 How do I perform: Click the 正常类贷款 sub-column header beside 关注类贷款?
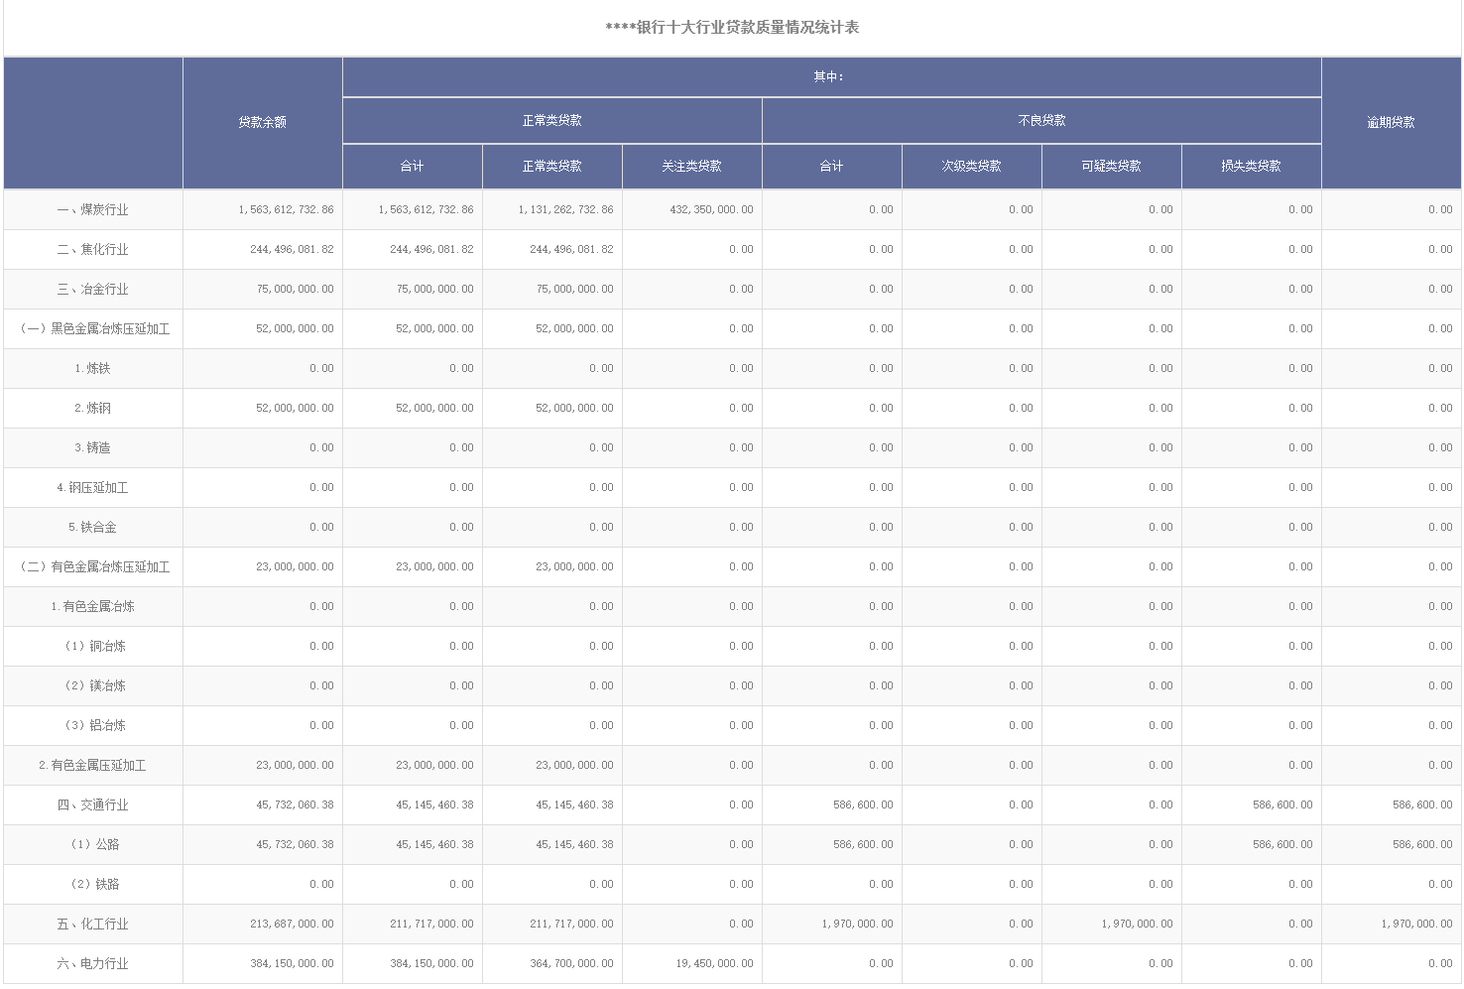click(x=551, y=166)
